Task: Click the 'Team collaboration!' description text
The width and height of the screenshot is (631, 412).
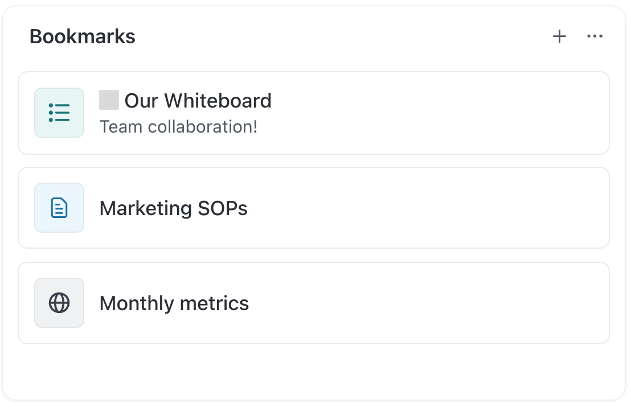Action: point(178,126)
